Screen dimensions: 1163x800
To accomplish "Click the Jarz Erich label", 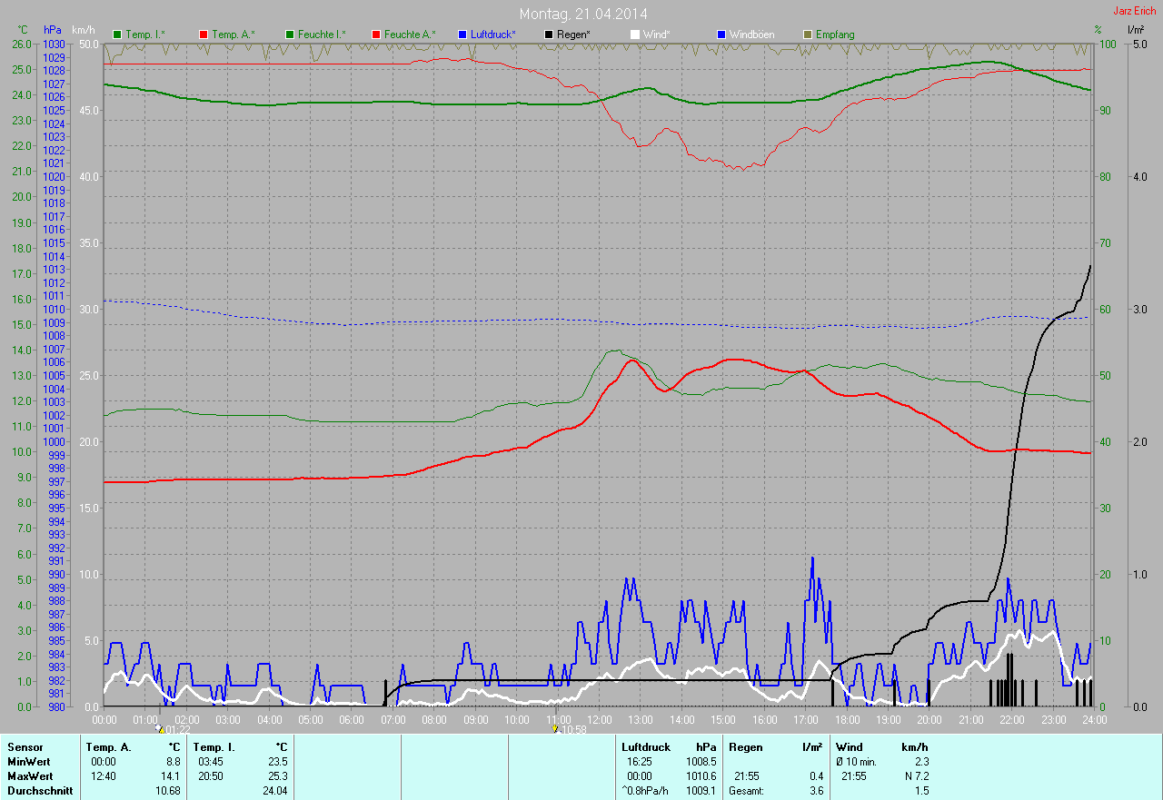I will coord(1135,11).
